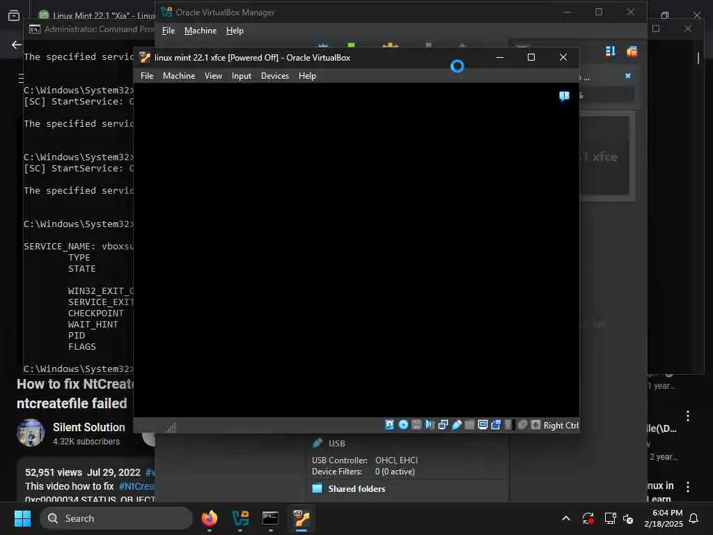
Task: Open File menu in VirtualBox Manager
Action: [169, 31]
